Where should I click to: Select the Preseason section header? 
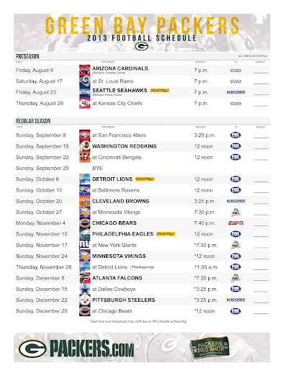[27, 57]
